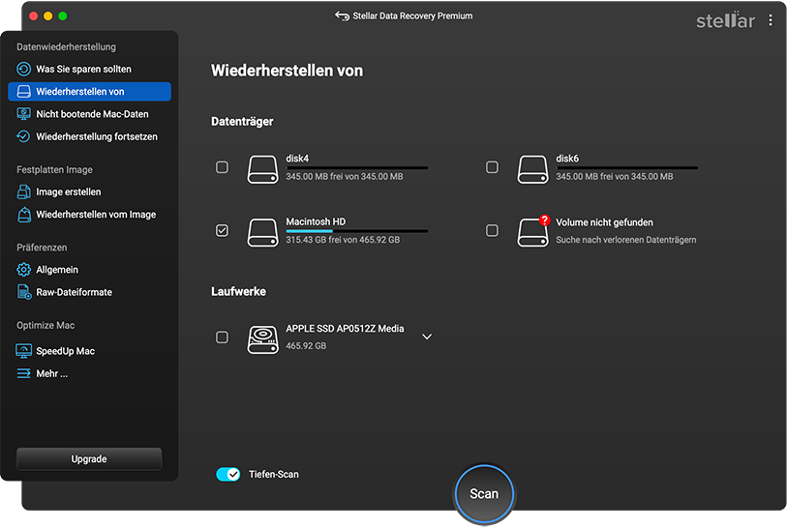
Task: Click the Raw-Dateiformate icon
Action: pos(24,292)
